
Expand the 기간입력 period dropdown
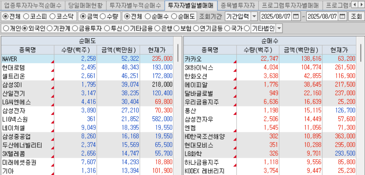[254, 16]
